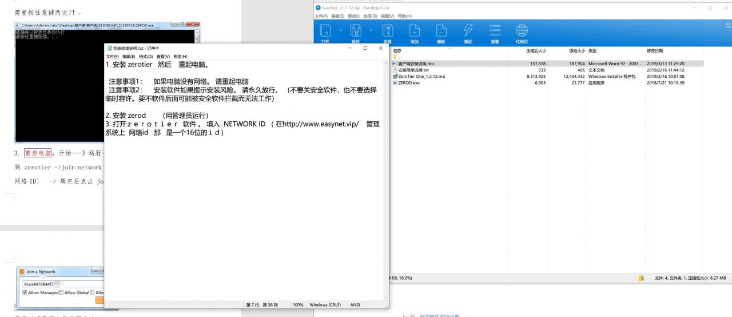Enable the Allow Global checkbox
The image size is (732, 317).
[x=62, y=292]
